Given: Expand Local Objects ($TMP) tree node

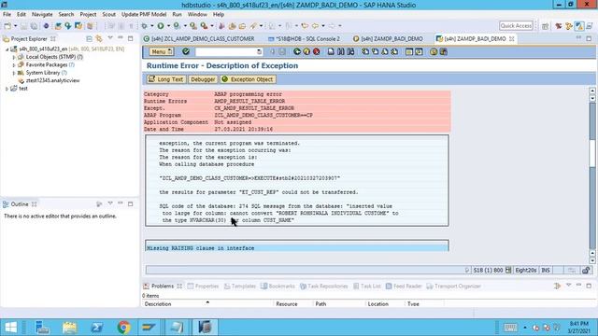Looking at the screenshot, I should pyautogui.click(x=14, y=57).
